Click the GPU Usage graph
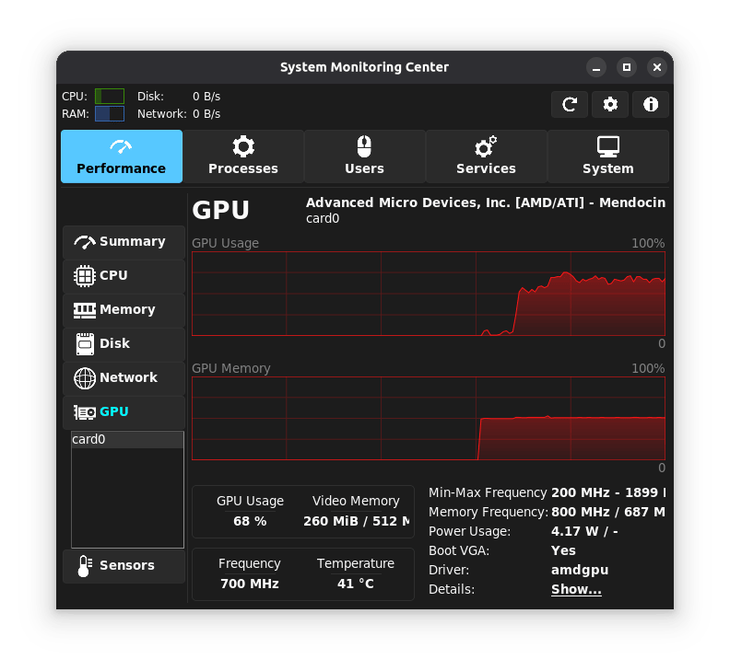Screen dimensions: 730x671 pos(429,294)
